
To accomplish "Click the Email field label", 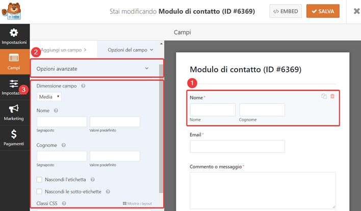I will pyautogui.click(x=195, y=135).
